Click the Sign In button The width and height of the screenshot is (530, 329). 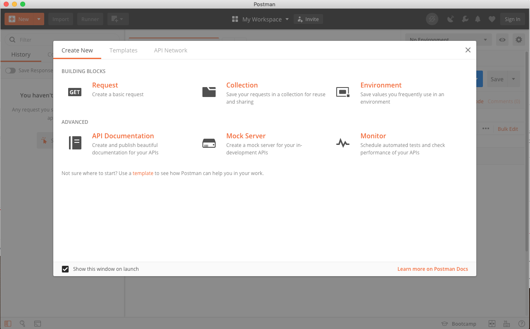pos(512,19)
